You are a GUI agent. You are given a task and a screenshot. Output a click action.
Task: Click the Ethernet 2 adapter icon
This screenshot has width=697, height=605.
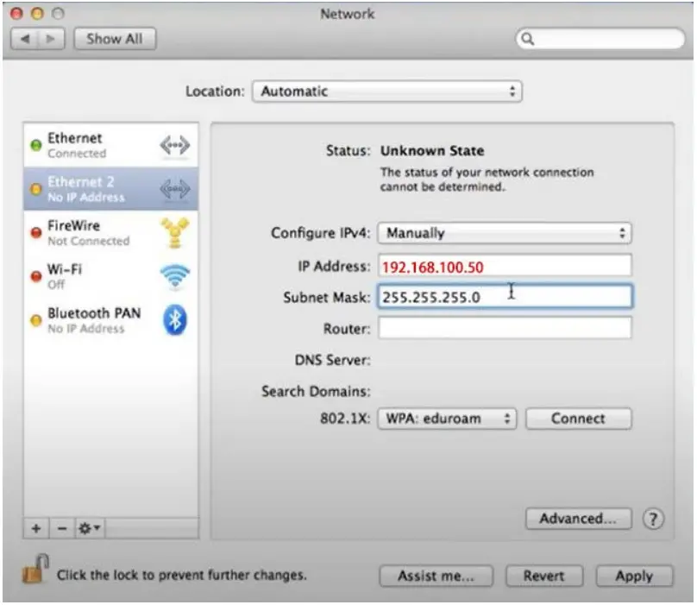pos(174,187)
